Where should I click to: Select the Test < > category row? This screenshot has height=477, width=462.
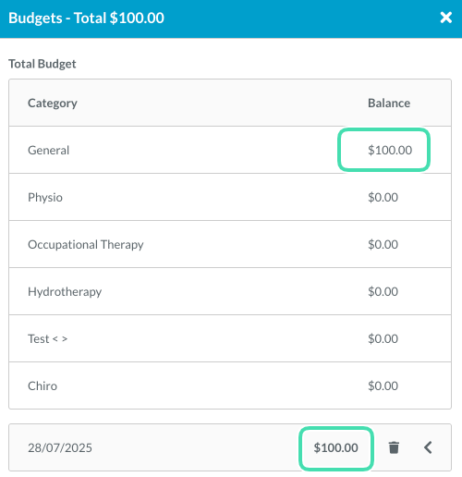click(x=230, y=338)
